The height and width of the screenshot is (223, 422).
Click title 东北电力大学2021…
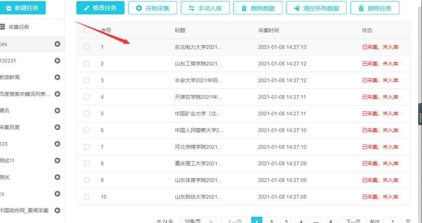click(199, 47)
